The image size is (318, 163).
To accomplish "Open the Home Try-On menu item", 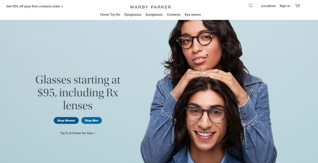I will pyautogui.click(x=110, y=15).
